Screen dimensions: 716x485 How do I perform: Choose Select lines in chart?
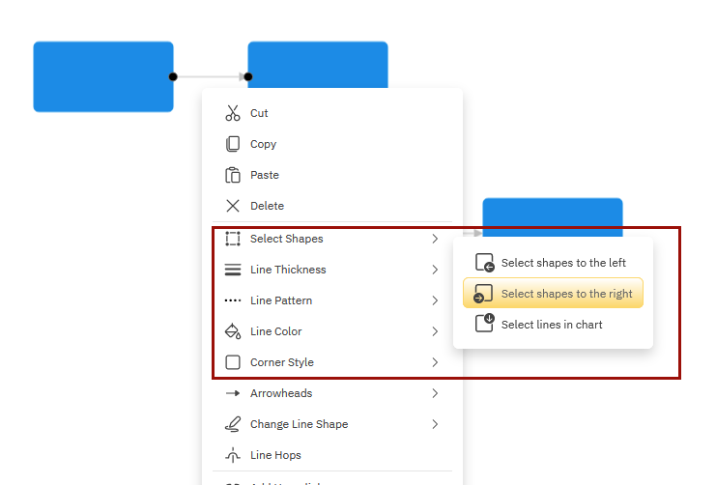[x=553, y=325]
